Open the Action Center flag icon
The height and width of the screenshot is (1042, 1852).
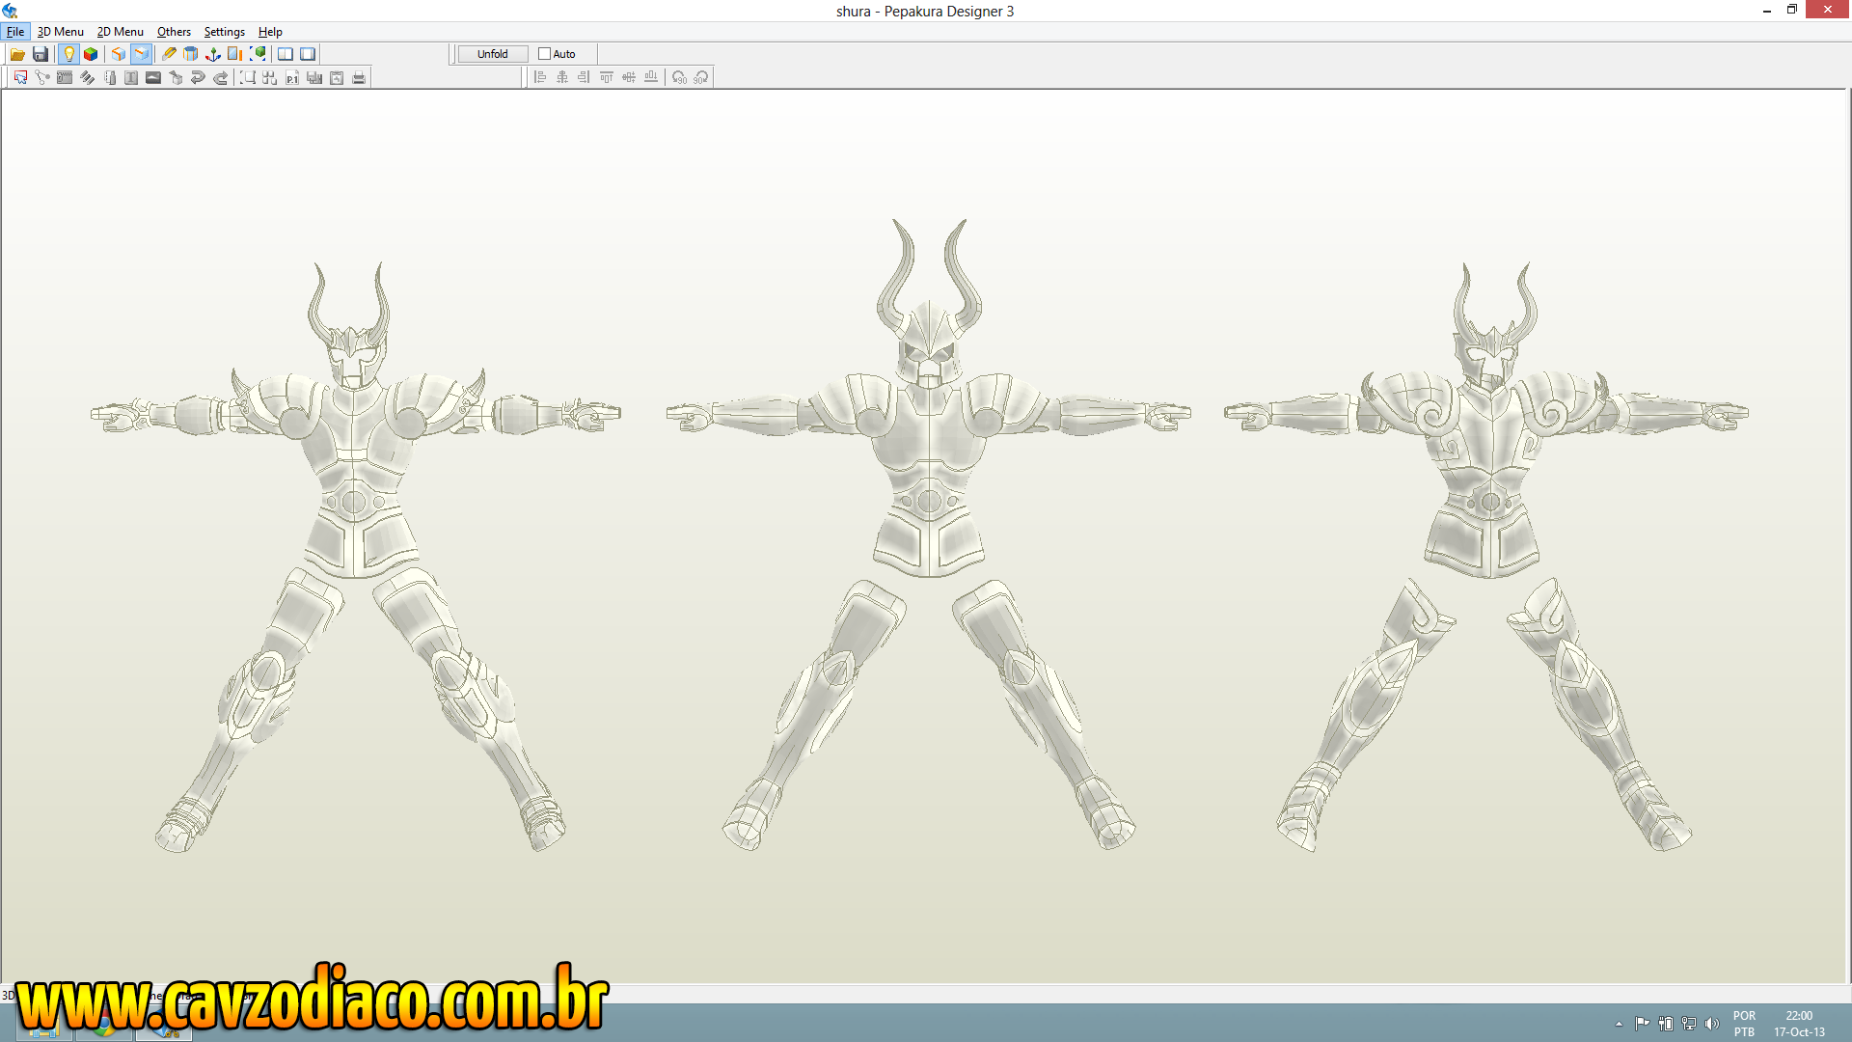(1642, 1024)
